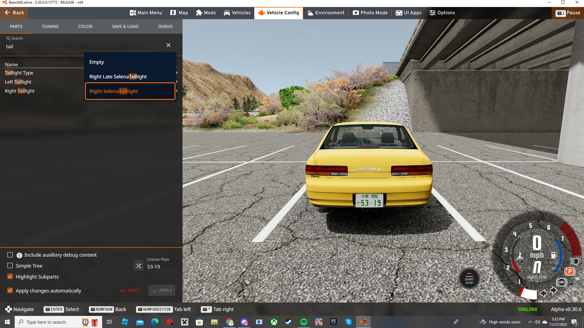Image resolution: width=584 pixels, height=328 pixels.
Task: Toggle Apply changes automatically
Action: pyautogui.click(x=10, y=290)
